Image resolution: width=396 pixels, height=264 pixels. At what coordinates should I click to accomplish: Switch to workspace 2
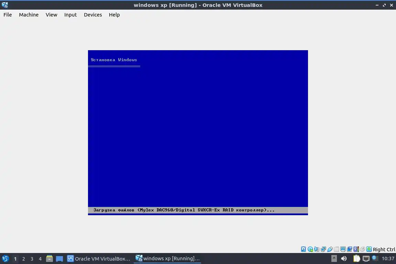coord(23,259)
